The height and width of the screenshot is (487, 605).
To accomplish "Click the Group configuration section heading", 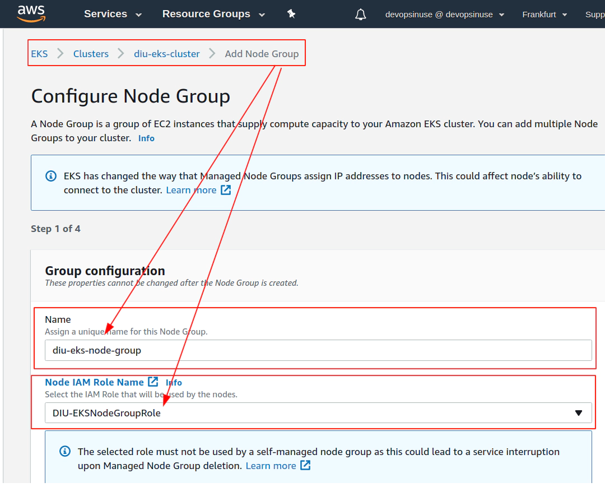I will [x=105, y=271].
